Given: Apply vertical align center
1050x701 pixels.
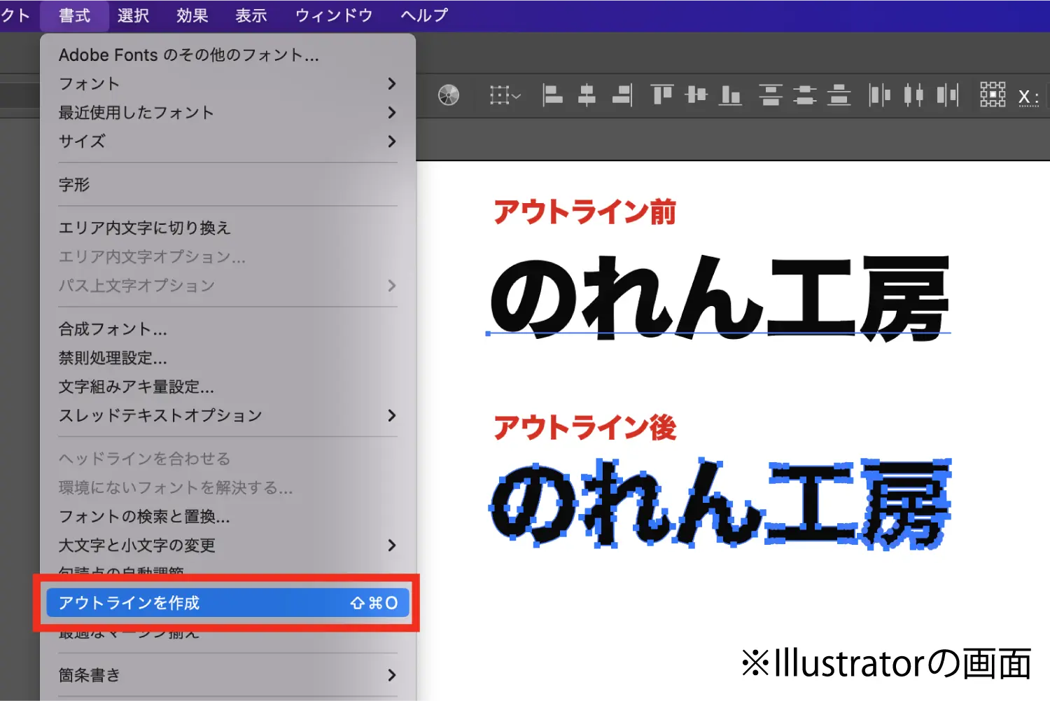Looking at the screenshot, I should pos(696,95).
